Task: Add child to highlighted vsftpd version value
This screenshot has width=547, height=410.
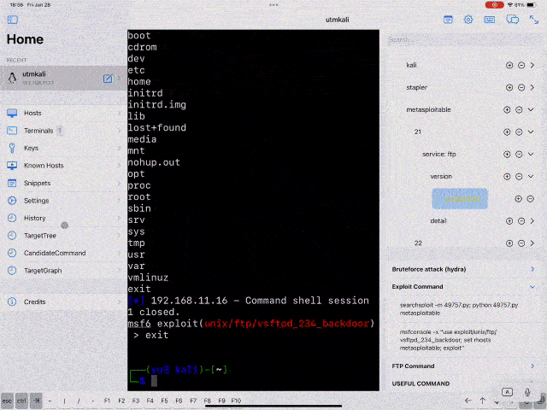Action: [519, 199]
